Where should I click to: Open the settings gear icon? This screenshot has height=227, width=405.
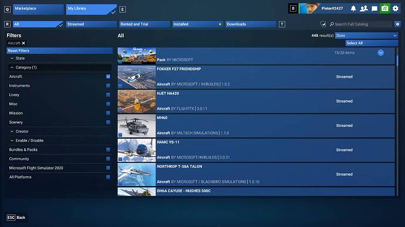(396, 9)
